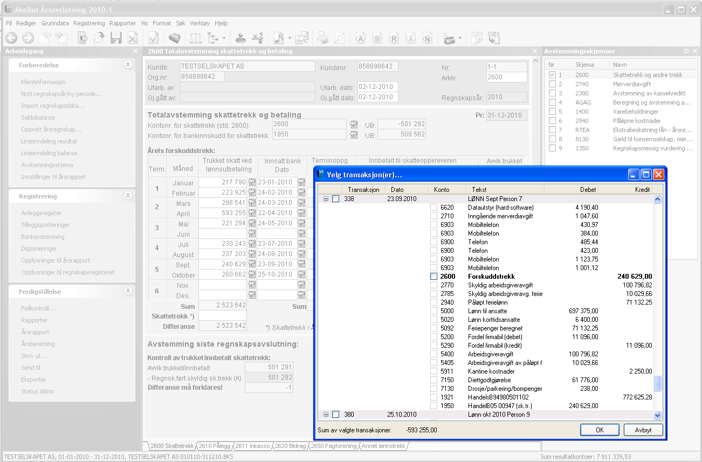This screenshot has width=702, height=462.
Task: Tick the 2600 Forskuddstrekk checkbox
Action: click(434, 277)
